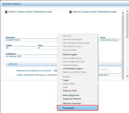Click the ATESTADO section header

pyautogui.click(x=32, y=64)
